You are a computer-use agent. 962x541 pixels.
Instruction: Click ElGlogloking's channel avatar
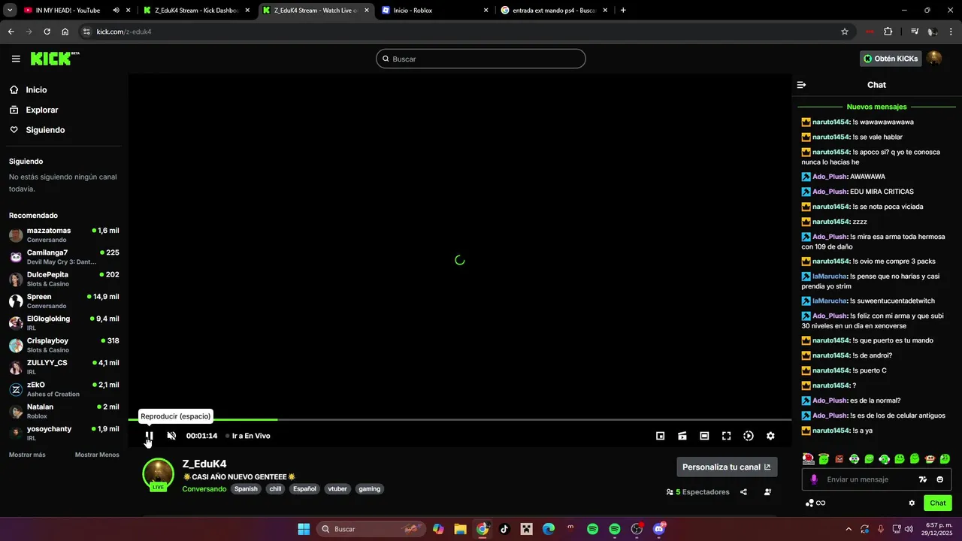click(16, 323)
